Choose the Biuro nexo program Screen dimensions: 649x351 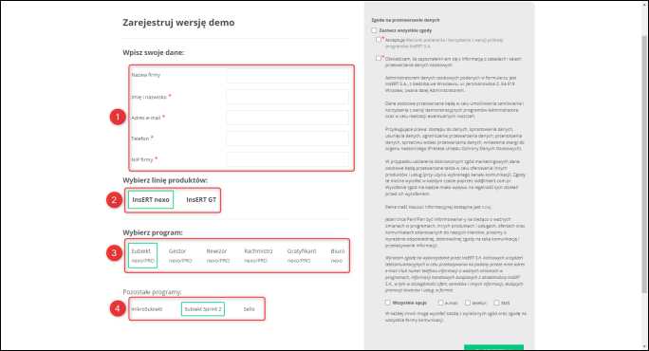click(338, 256)
